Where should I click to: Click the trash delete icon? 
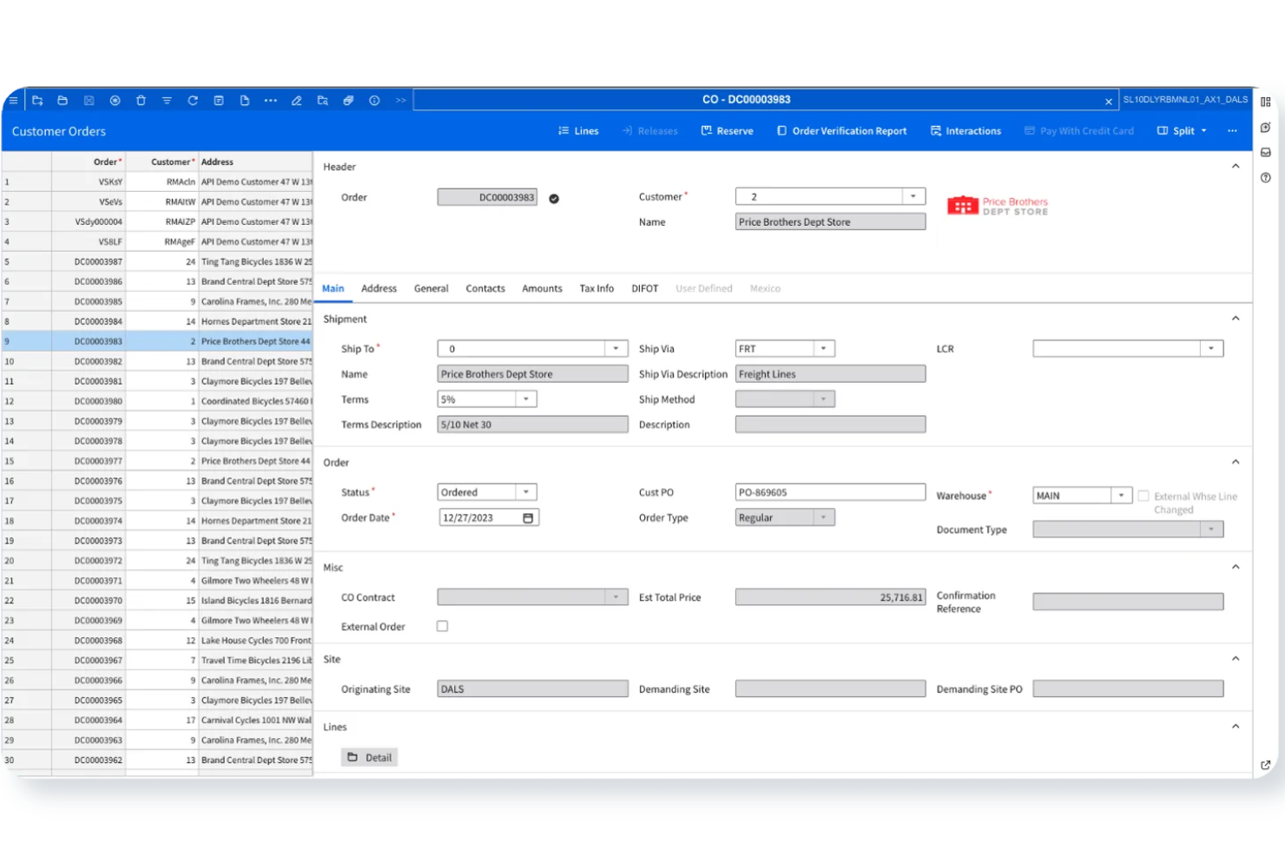pos(141,101)
